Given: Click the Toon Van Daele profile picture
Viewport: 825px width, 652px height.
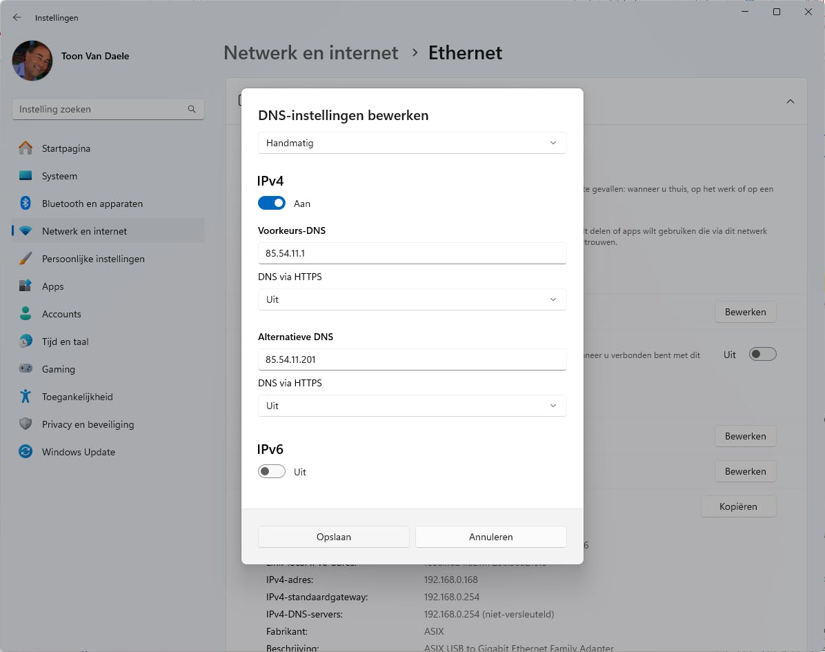Looking at the screenshot, I should coord(32,61).
